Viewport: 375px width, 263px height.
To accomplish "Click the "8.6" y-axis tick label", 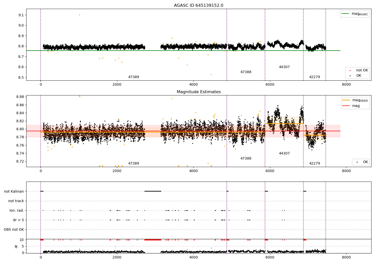I will pyautogui.click(x=21, y=67).
